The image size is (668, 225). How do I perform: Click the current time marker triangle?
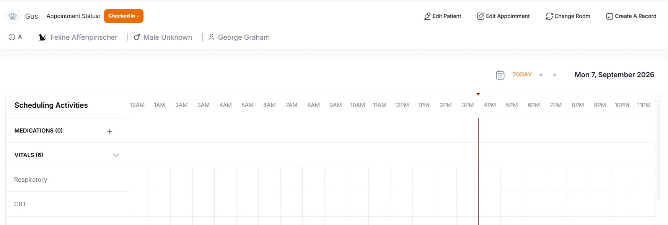[x=478, y=94]
